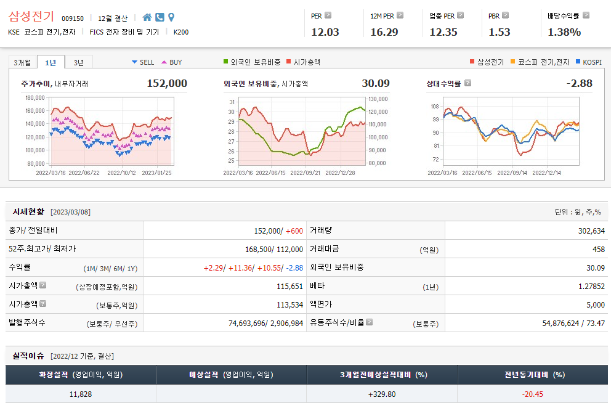Click the 주가추이 chart price 152,000

tap(167, 83)
